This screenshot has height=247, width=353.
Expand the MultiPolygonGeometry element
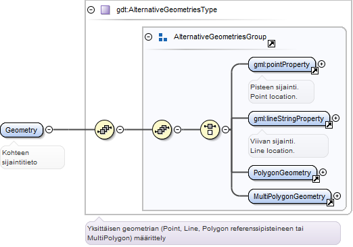337,196
